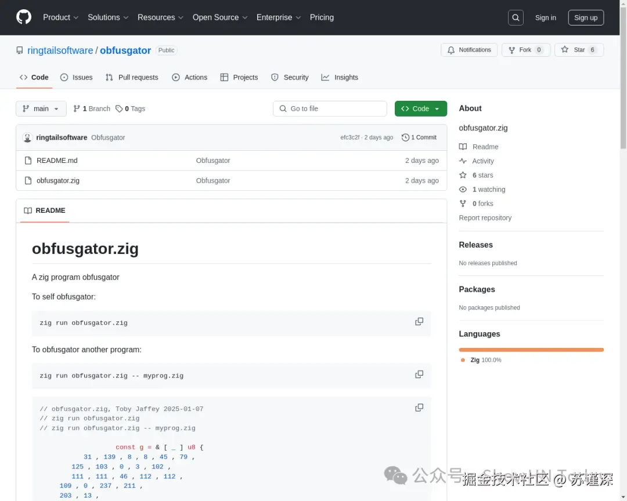The width and height of the screenshot is (627, 501).
Task: View the 1 watching link
Action: pos(482,190)
